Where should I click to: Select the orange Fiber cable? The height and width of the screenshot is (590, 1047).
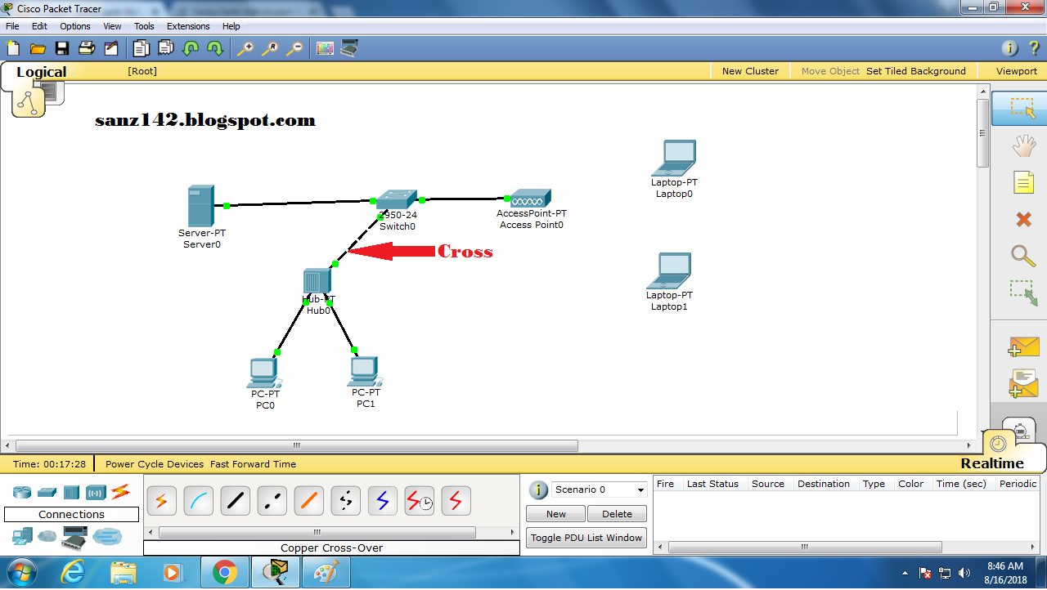click(308, 500)
